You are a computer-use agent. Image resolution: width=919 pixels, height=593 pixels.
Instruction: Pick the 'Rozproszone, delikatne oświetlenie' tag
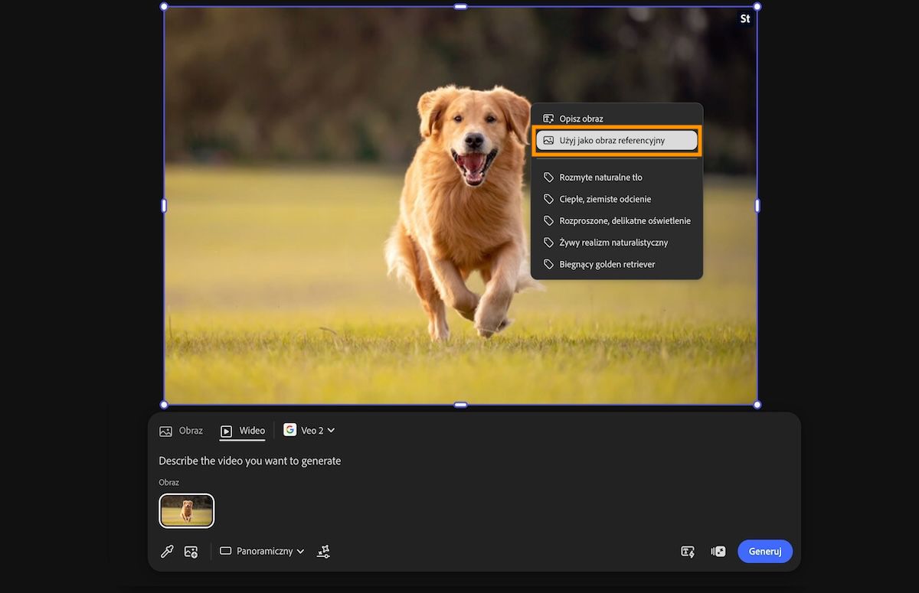(x=616, y=221)
